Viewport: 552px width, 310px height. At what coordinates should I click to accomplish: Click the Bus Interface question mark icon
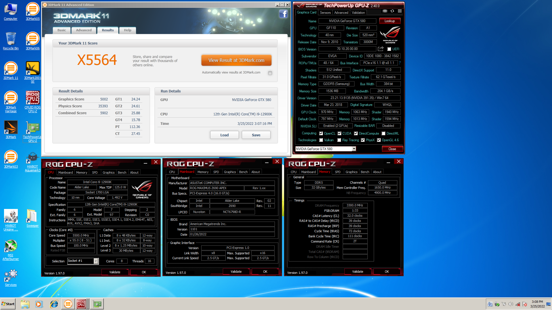coord(400,63)
